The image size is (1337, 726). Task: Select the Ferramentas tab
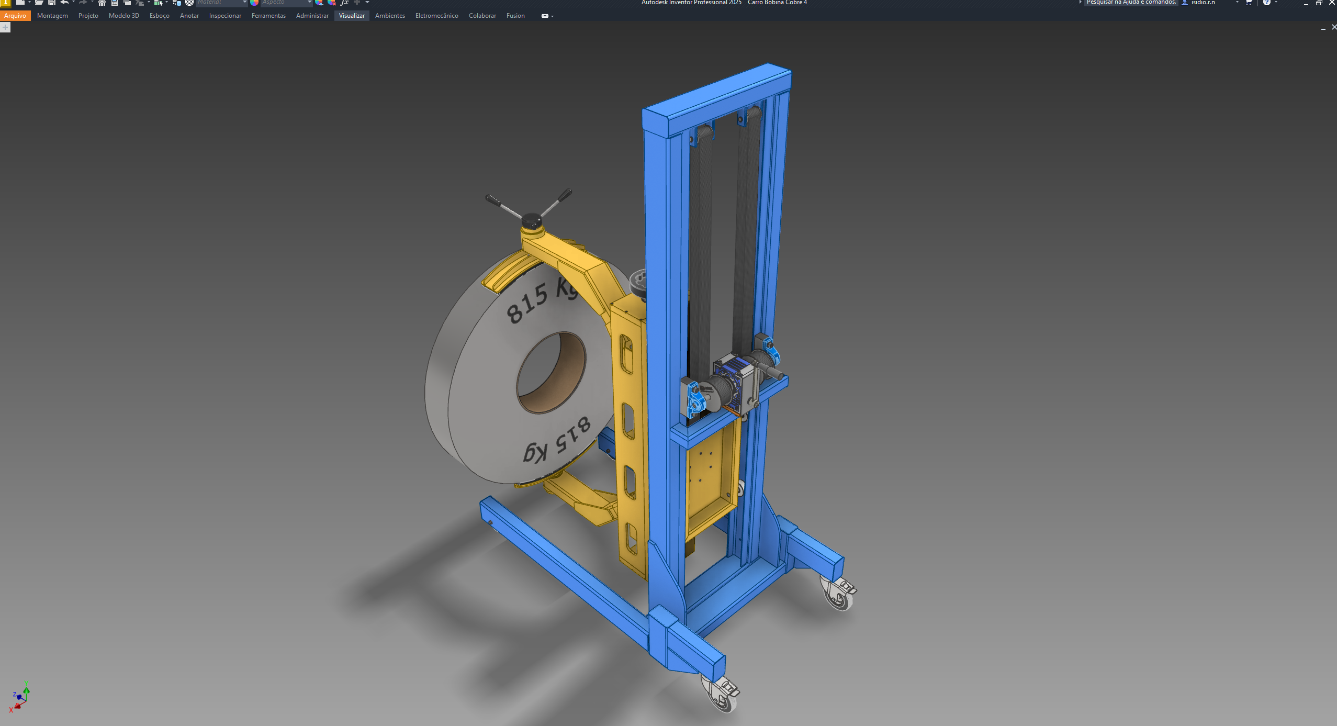[x=268, y=16]
